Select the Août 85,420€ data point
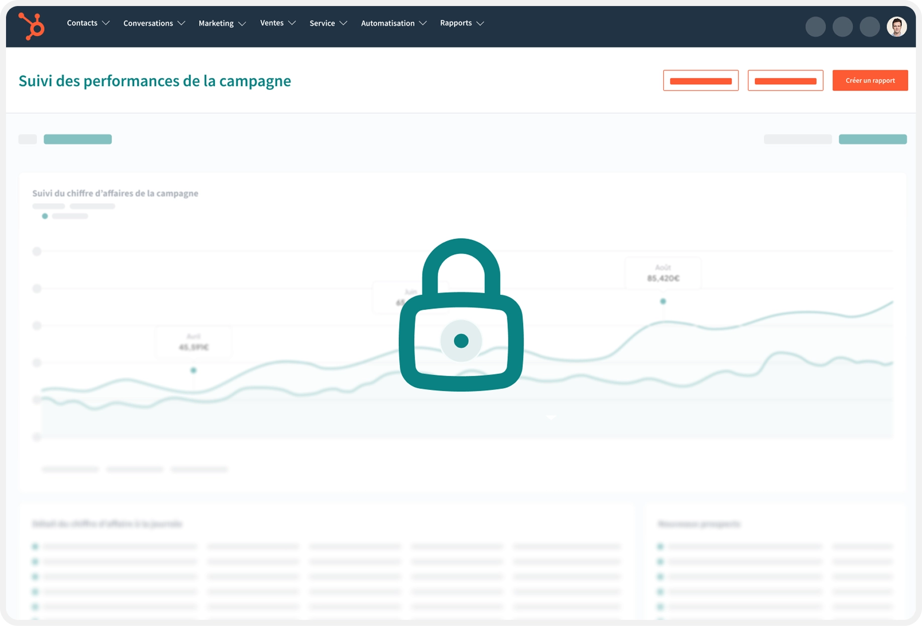 [663, 301]
